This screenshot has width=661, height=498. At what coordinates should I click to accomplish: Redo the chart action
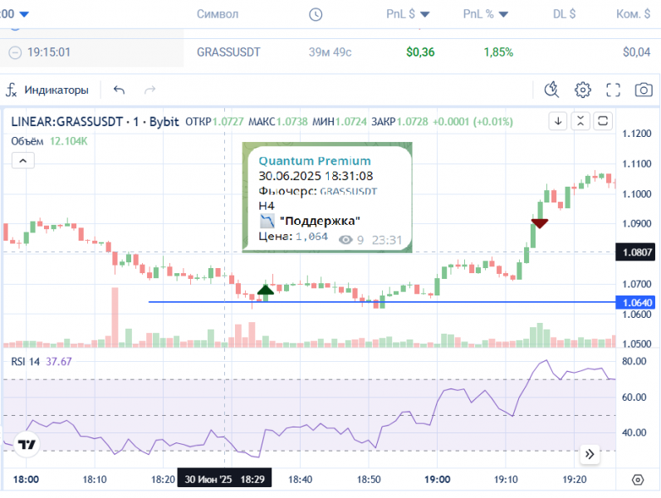click(150, 90)
